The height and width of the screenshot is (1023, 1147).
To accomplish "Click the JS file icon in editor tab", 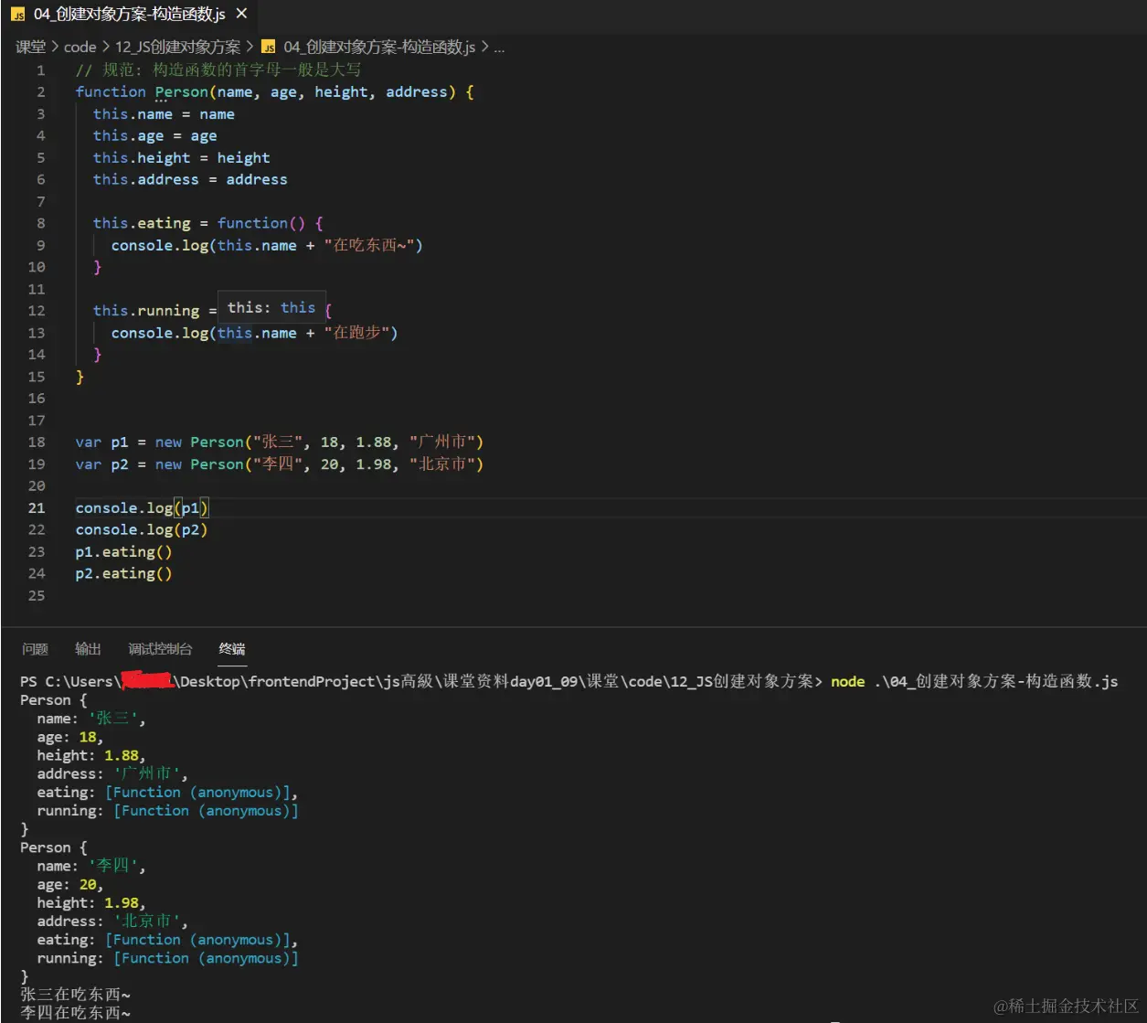I will (17, 15).
